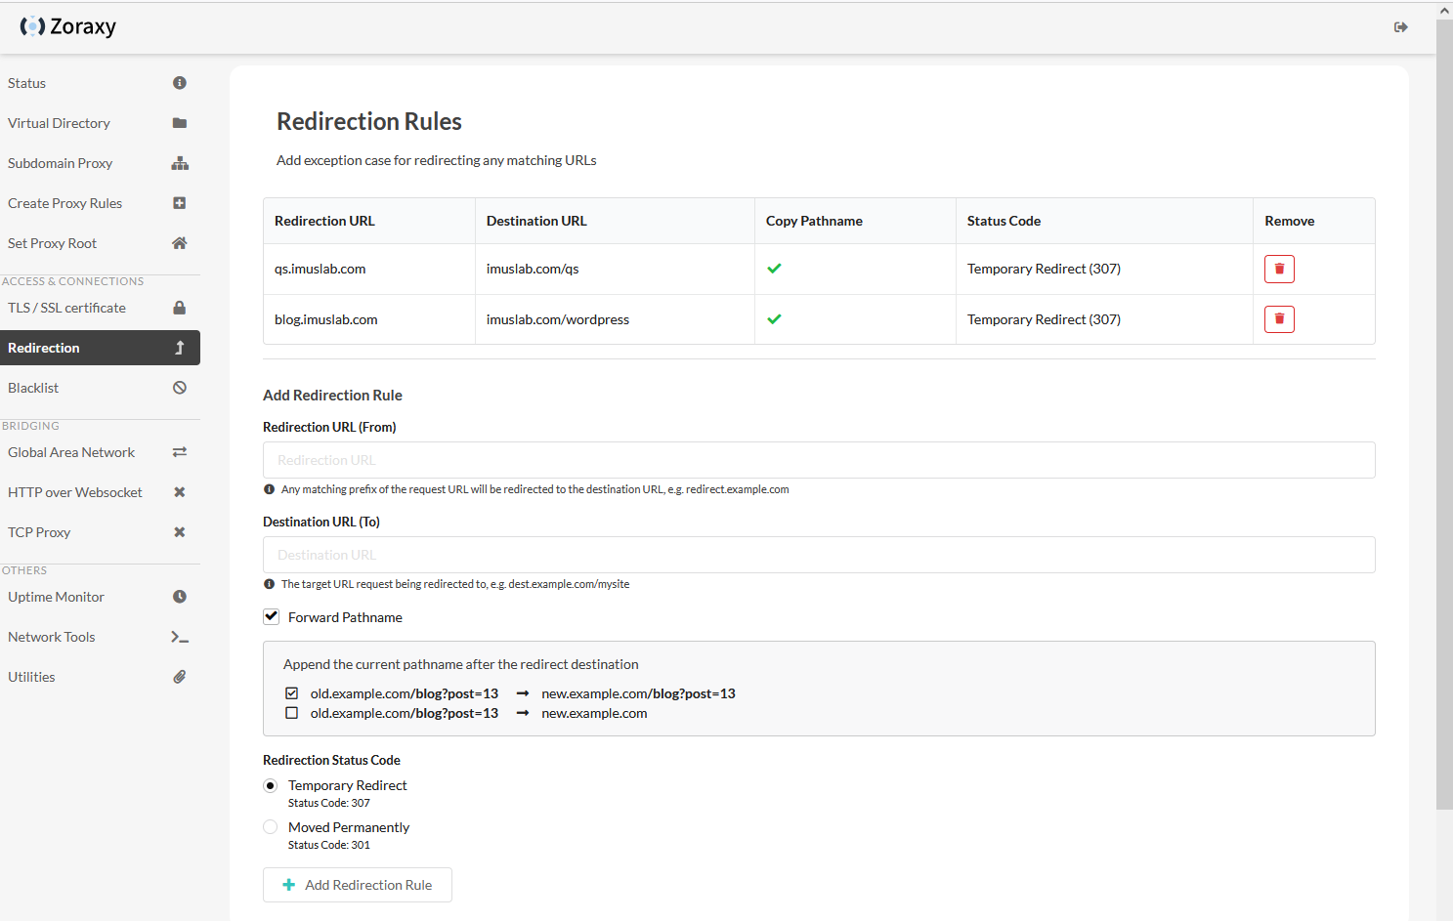
Task: Click the Blacklist ban icon
Action: 180,388
